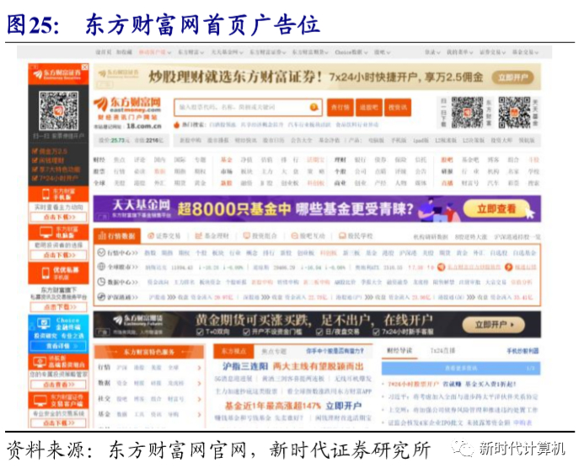
Task: Click the monitor icon on 交易客户端 sidebar block
Action: click(x=40, y=401)
